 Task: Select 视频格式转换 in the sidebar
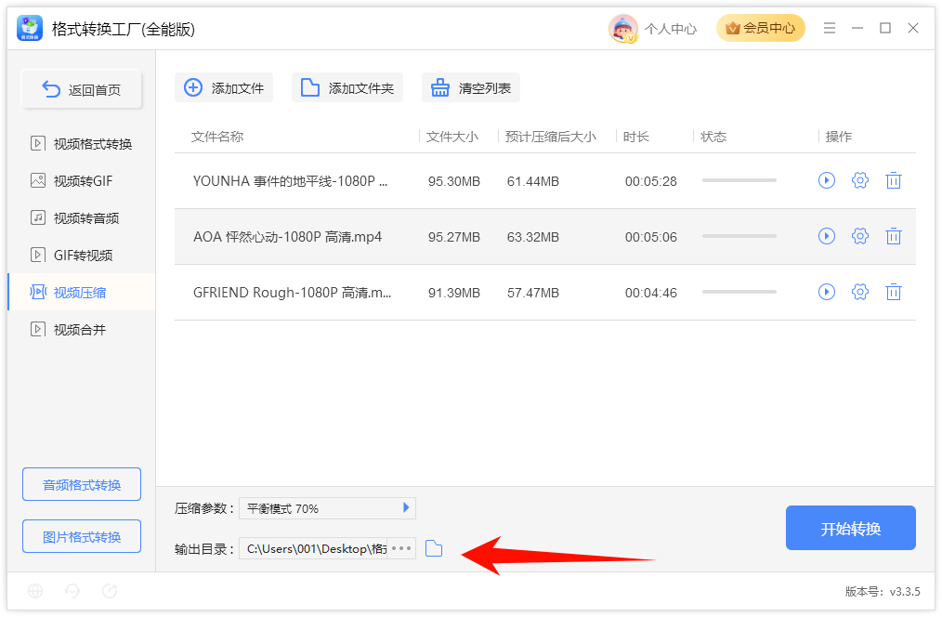(x=81, y=144)
